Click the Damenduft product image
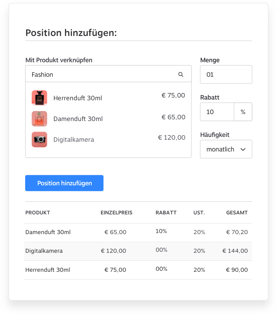Image resolution: width=277 pixels, height=315 pixels. 39,119
